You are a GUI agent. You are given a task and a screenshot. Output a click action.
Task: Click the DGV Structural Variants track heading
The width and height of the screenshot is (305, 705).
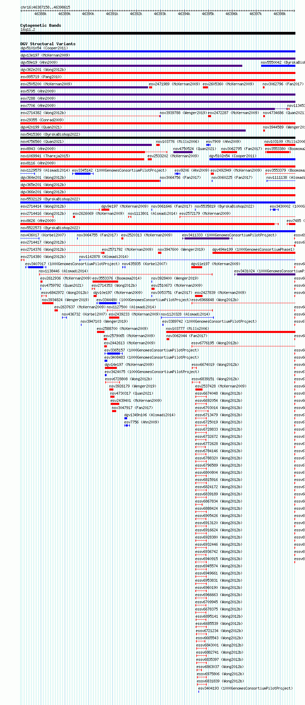click(x=48, y=44)
